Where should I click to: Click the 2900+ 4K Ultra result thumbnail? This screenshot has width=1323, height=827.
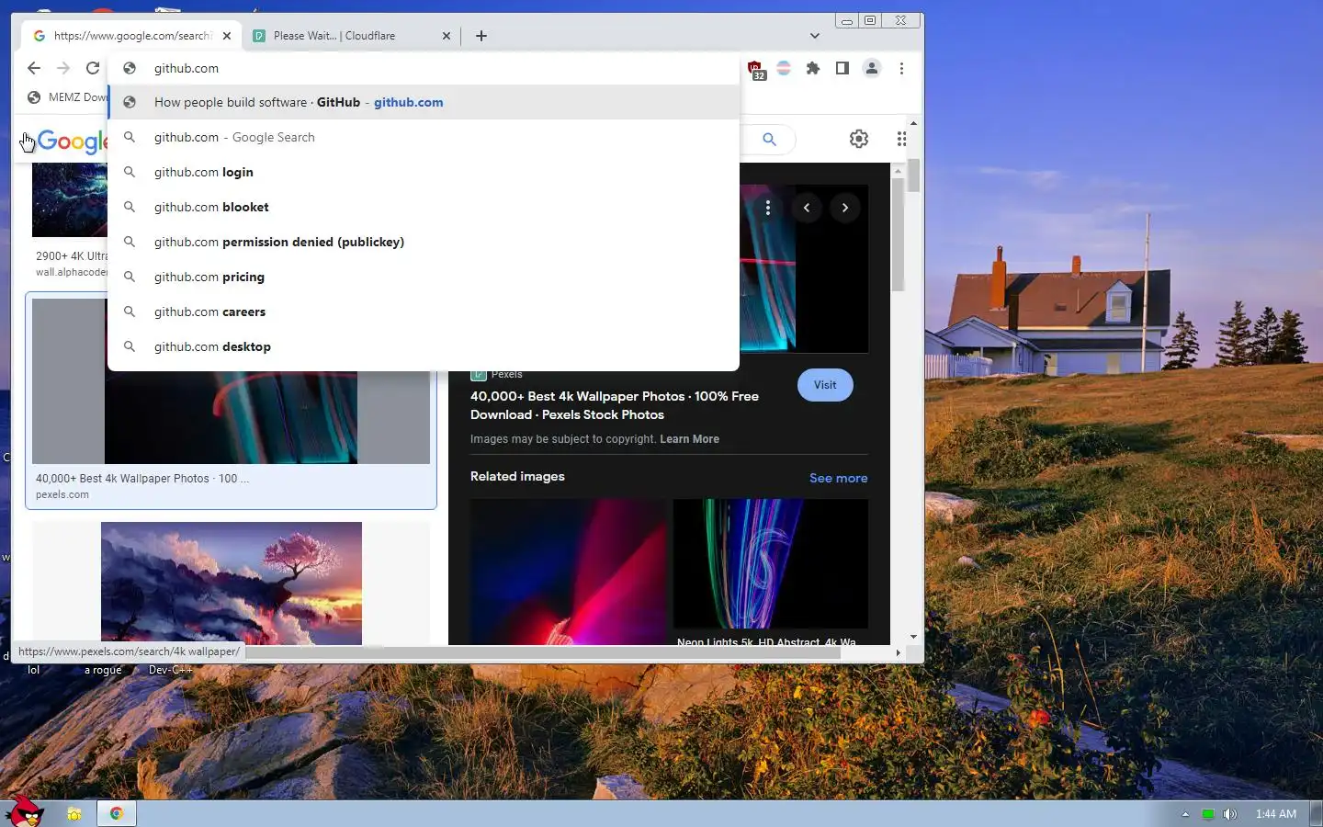pyautogui.click(x=70, y=199)
